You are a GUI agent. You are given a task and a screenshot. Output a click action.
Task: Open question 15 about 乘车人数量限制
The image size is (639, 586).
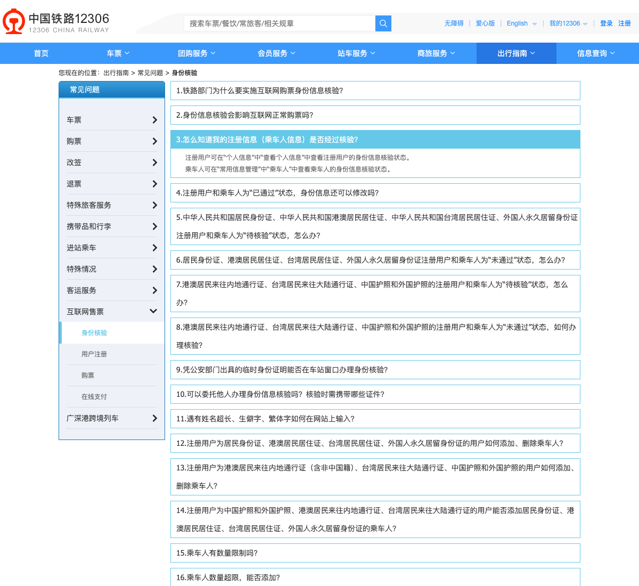[x=375, y=553]
